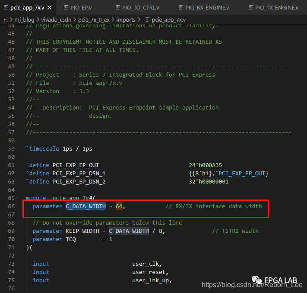Click the value 64 on line 66
The image size is (307, 293).
[x=119, y=206]
